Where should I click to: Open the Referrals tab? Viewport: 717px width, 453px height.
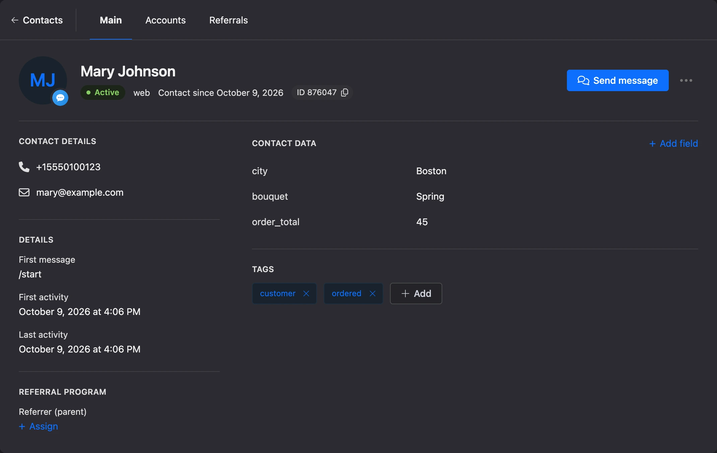click(x=229, y=20)
